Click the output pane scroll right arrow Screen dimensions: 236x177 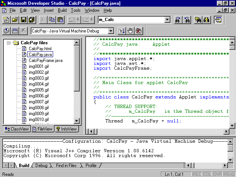click(225, 166)
